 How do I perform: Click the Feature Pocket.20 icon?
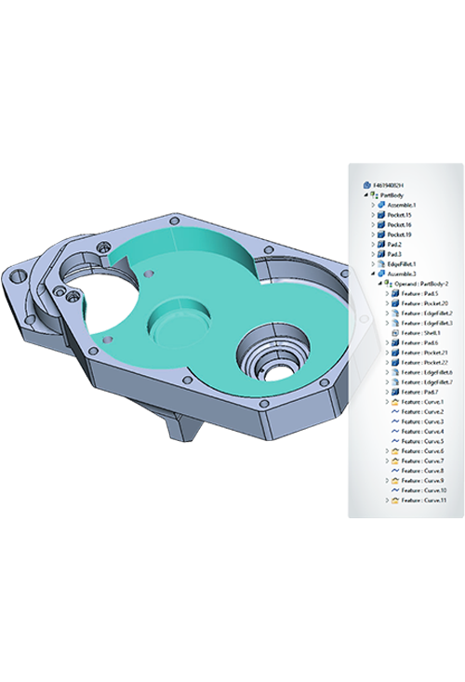click(395, 303)
